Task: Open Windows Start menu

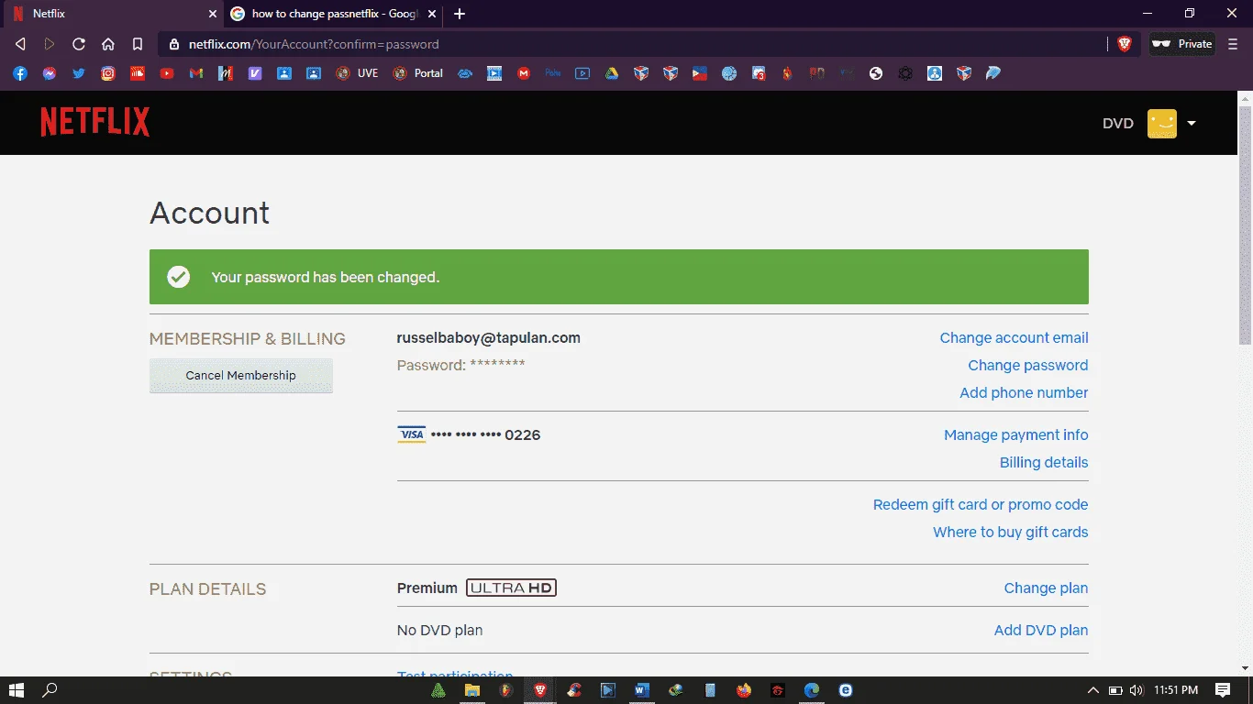Action: tap(17, 690)
